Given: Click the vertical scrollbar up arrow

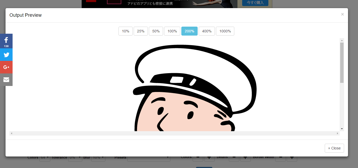Looking at the screenshot, I should coord(342,40).
